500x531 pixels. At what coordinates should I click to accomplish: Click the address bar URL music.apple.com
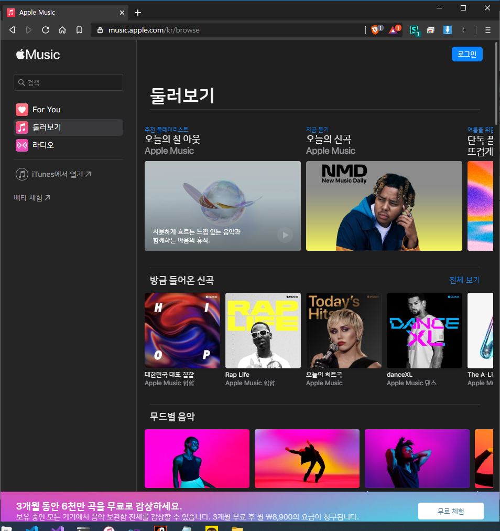coord(154,30)
